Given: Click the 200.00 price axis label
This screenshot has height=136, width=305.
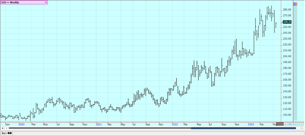Looking at the screenshot, I should tap(287, 56).
